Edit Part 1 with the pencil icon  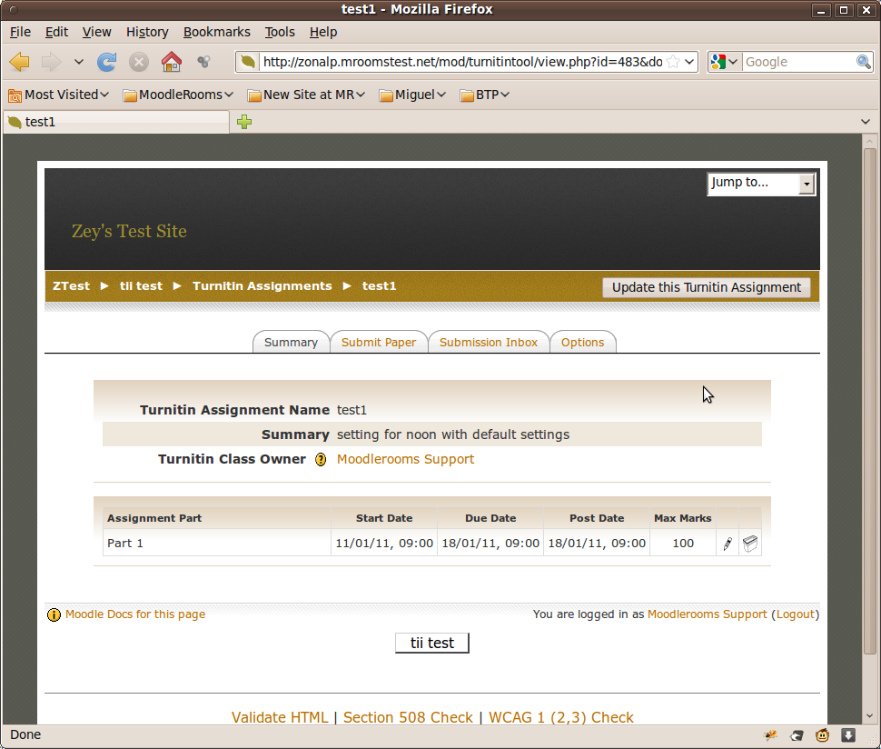(727, 544)
